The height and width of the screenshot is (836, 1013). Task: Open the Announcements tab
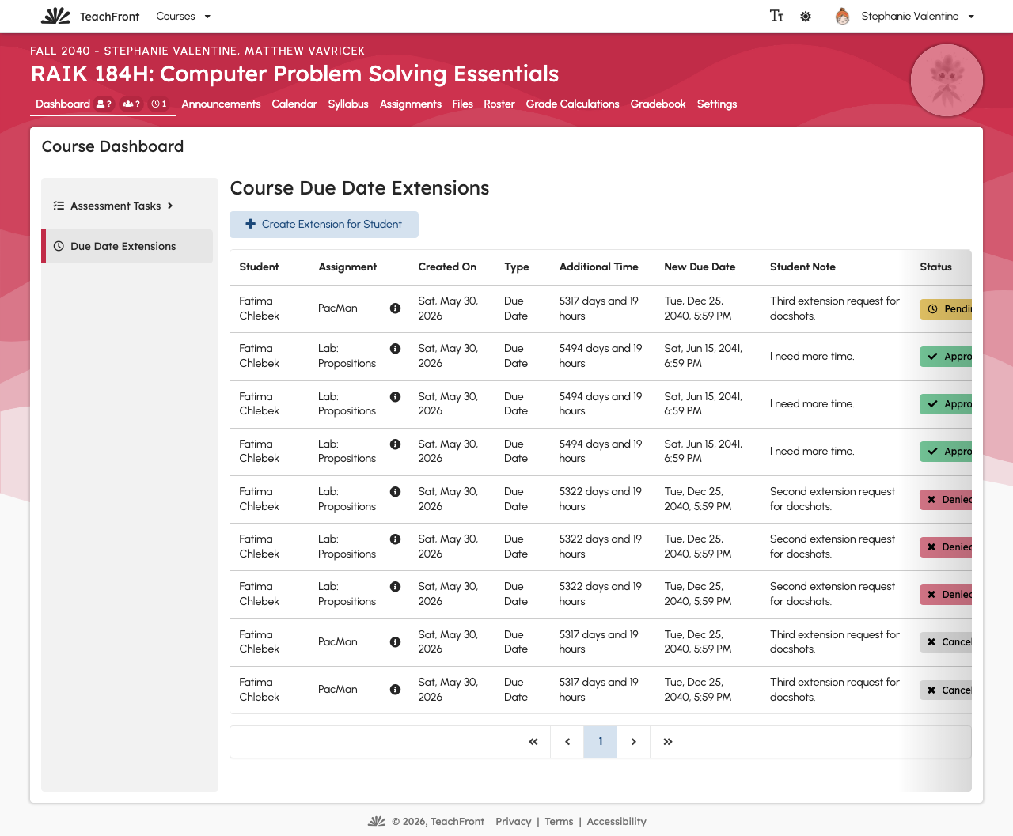tap(221, 104)
